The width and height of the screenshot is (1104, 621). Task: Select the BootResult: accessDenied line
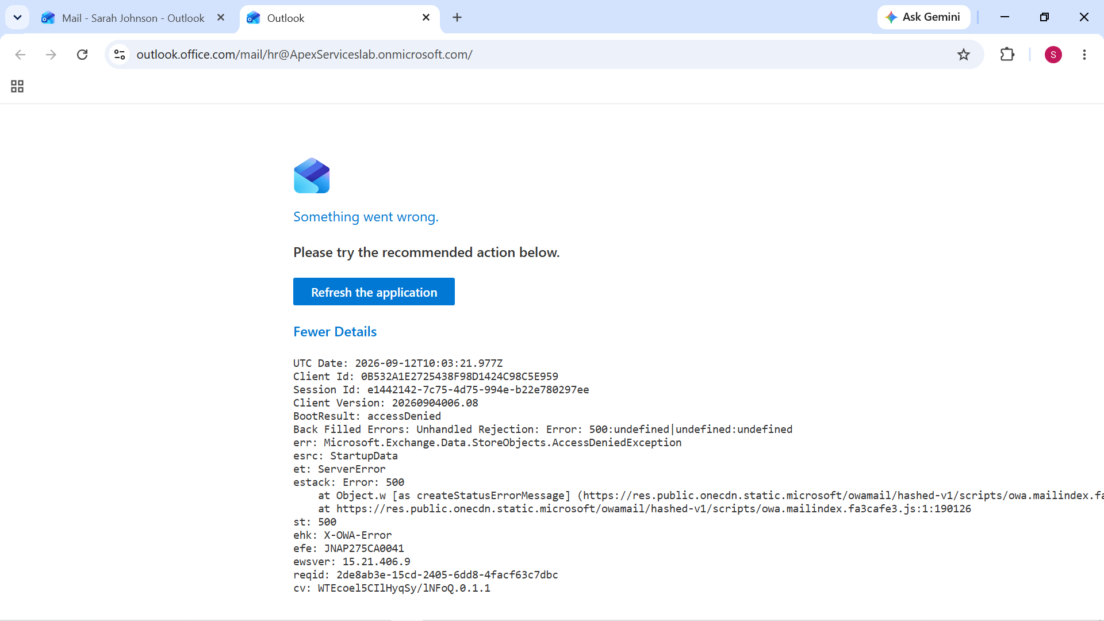tap(367, 416)
